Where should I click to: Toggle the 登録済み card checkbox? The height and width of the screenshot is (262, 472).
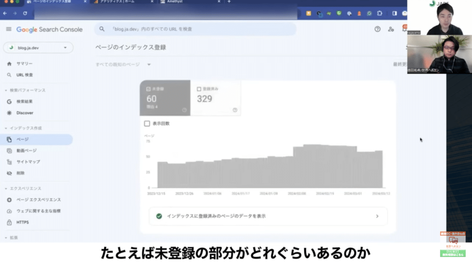[199, 89]
